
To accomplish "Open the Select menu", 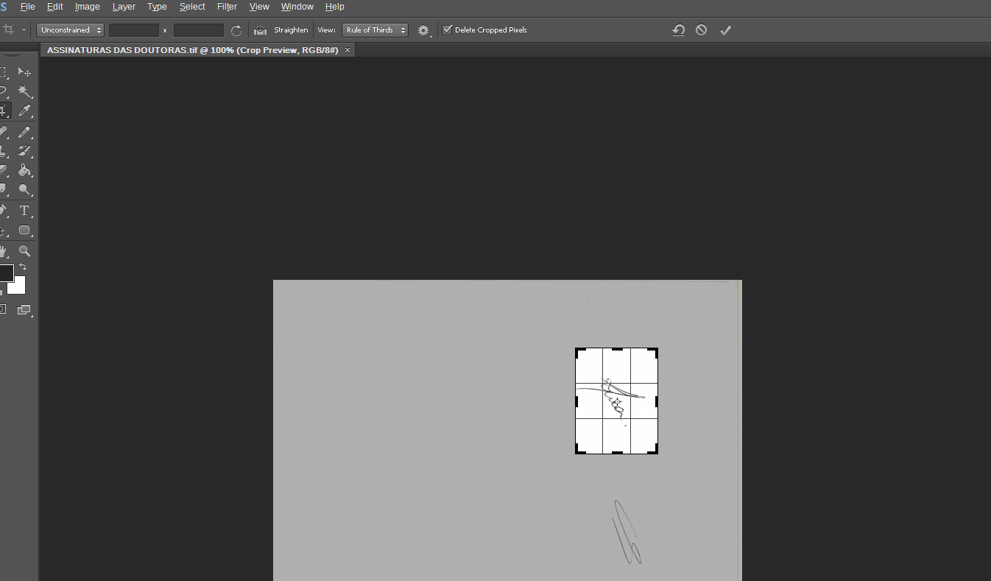I will coord(192,7).
